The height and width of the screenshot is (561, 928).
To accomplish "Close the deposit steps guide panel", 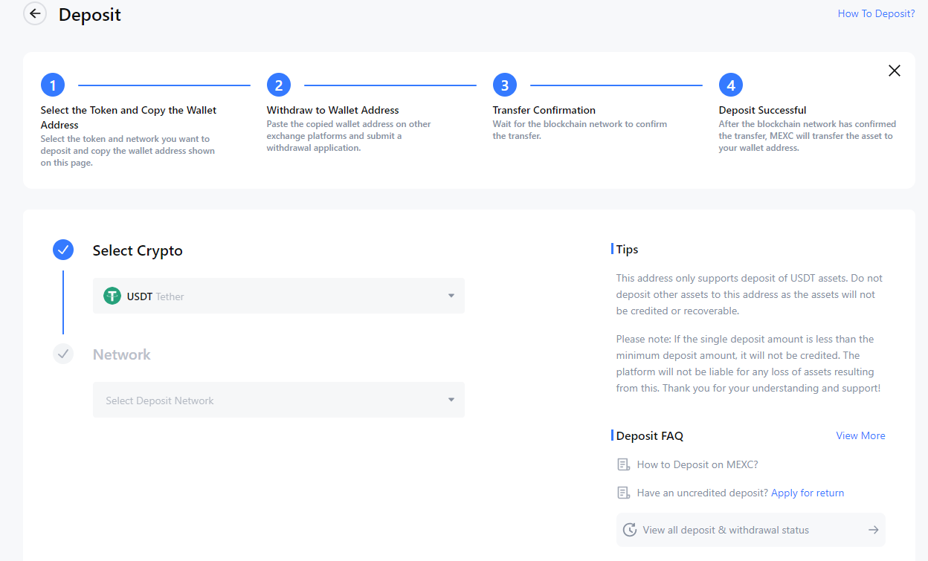I will click(894, 71).
